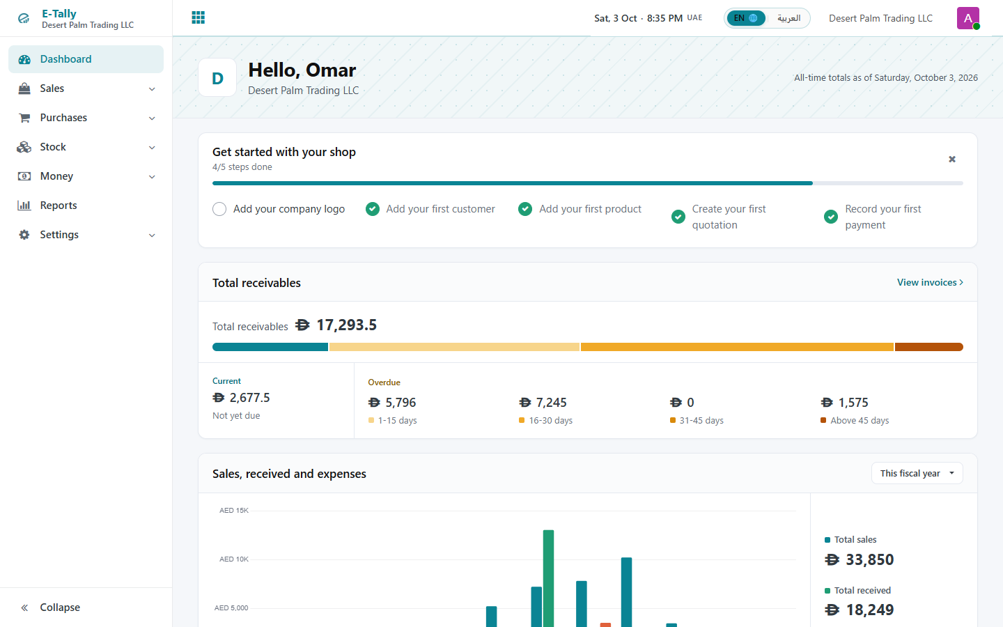Expand the Purchases menu chevron
Viewport: 1003px width, 627px height.
(x=152, y=118)
